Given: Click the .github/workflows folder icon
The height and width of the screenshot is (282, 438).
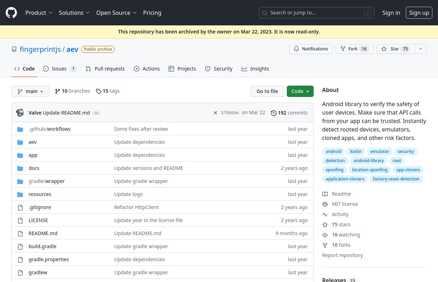Looking at the screenshot, I should click(20, 129).
